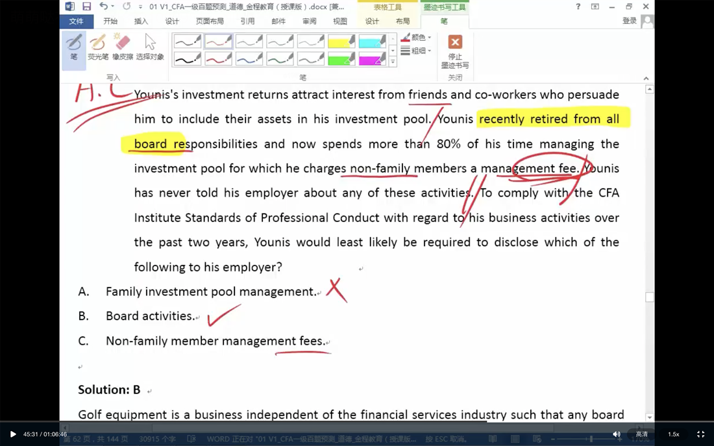714x446 pixels.
Task: Click the 'Solution: B' heading text
Action: click(x=109, y=390)
